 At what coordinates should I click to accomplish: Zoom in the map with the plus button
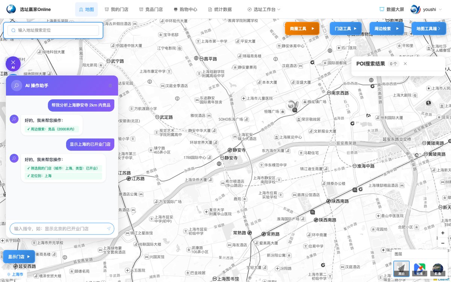click(x=443, y=233)
